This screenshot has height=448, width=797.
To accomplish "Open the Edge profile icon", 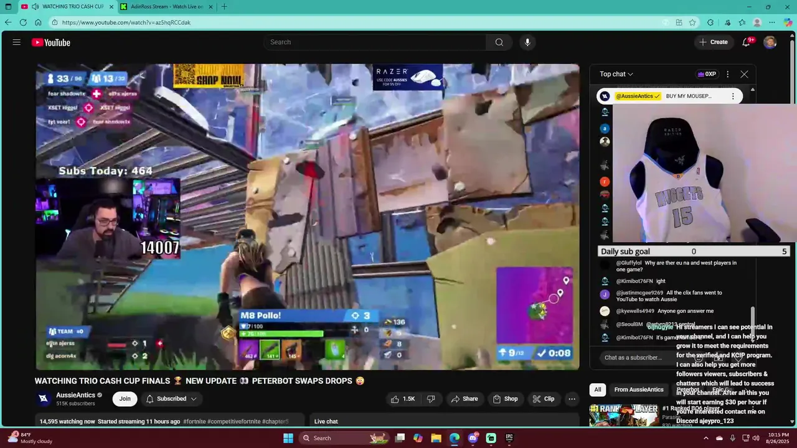I will pos(757,22).
